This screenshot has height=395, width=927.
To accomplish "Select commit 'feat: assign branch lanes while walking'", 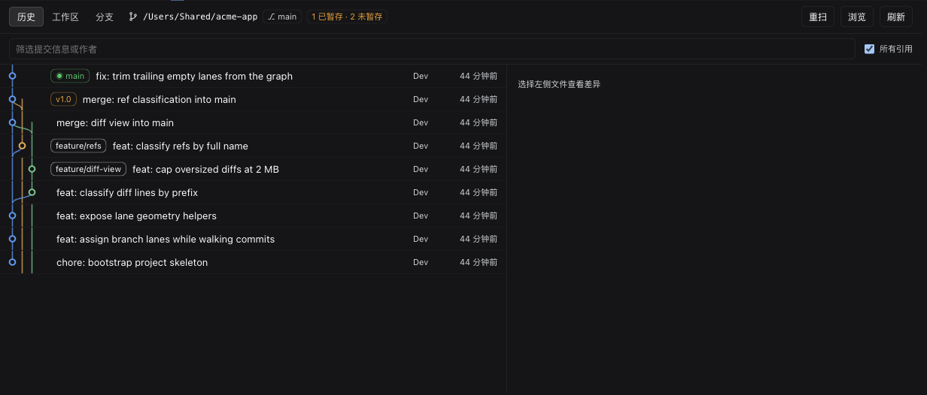I will [253, 239].
